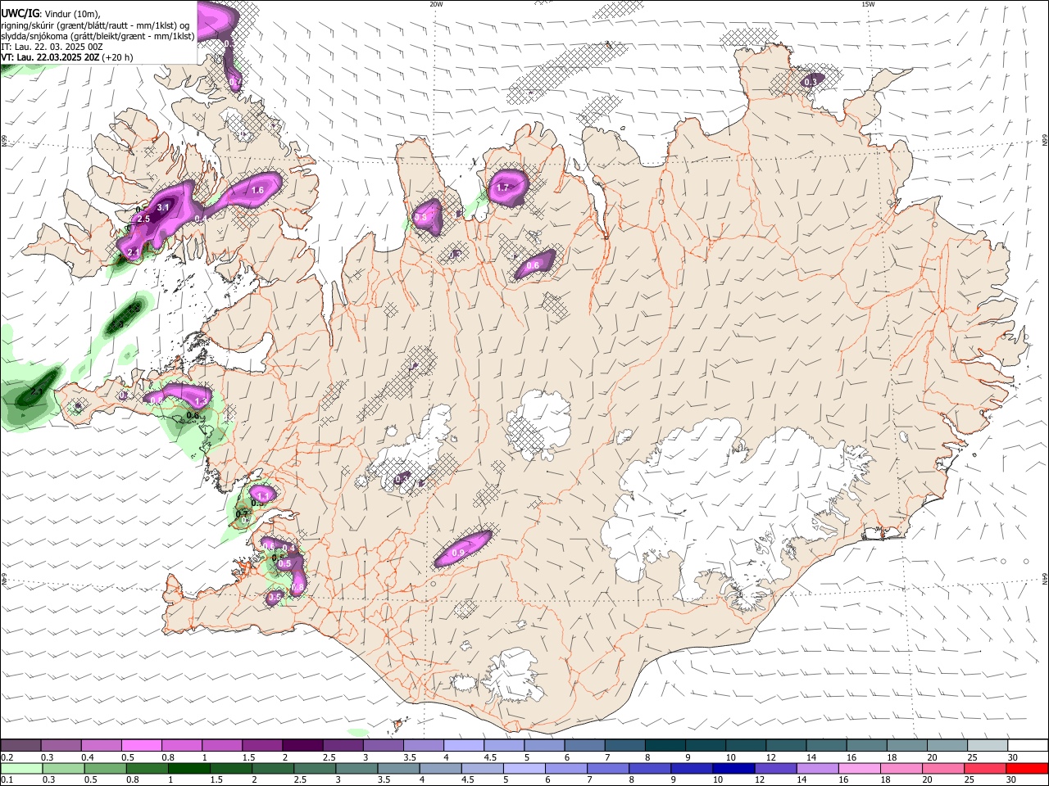Screen dimensions: 1049x786
Task: Click the 1.1 precipitation value on the map
Action: pyautogui.click(x=264, y=496)
